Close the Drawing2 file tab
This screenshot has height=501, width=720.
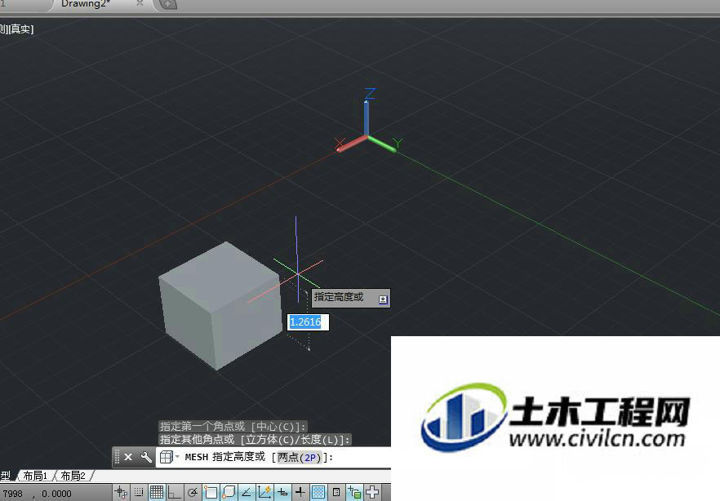[x=140, y=3]
